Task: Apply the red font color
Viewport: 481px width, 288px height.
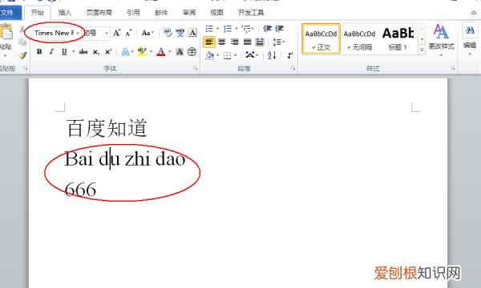Action: tap(161, 52)
